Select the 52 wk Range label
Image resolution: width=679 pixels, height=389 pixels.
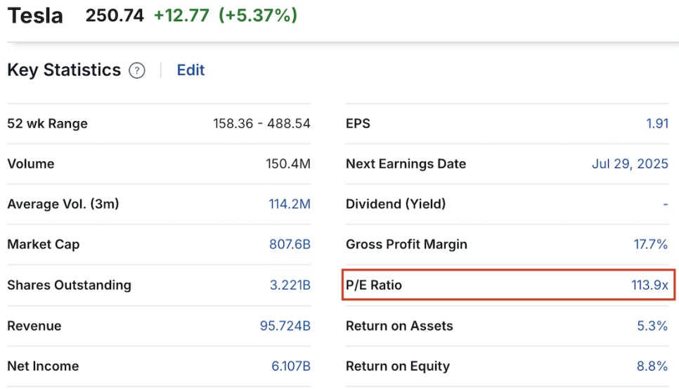coord(48,124)
